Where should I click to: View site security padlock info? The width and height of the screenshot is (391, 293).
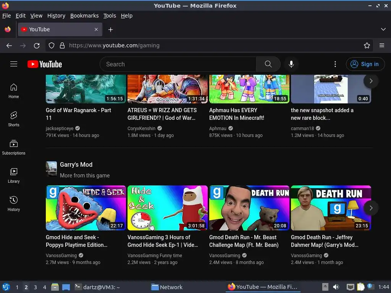pos(62,46)
